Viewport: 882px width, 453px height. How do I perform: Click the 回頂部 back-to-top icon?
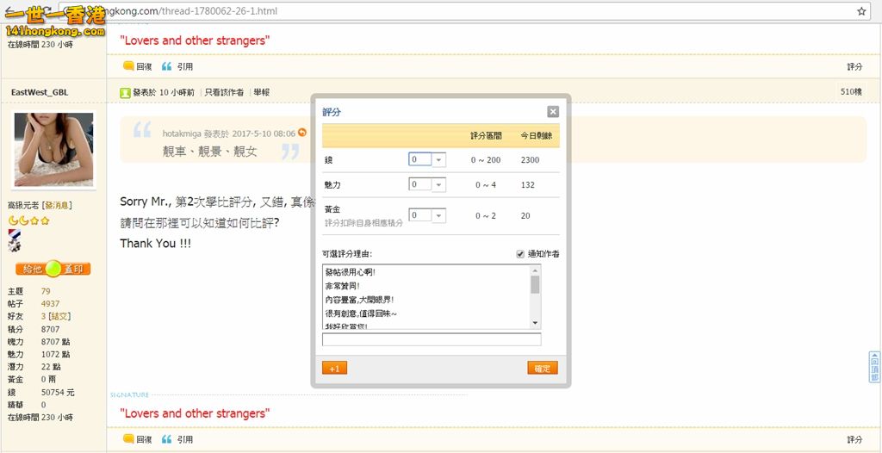874,367
